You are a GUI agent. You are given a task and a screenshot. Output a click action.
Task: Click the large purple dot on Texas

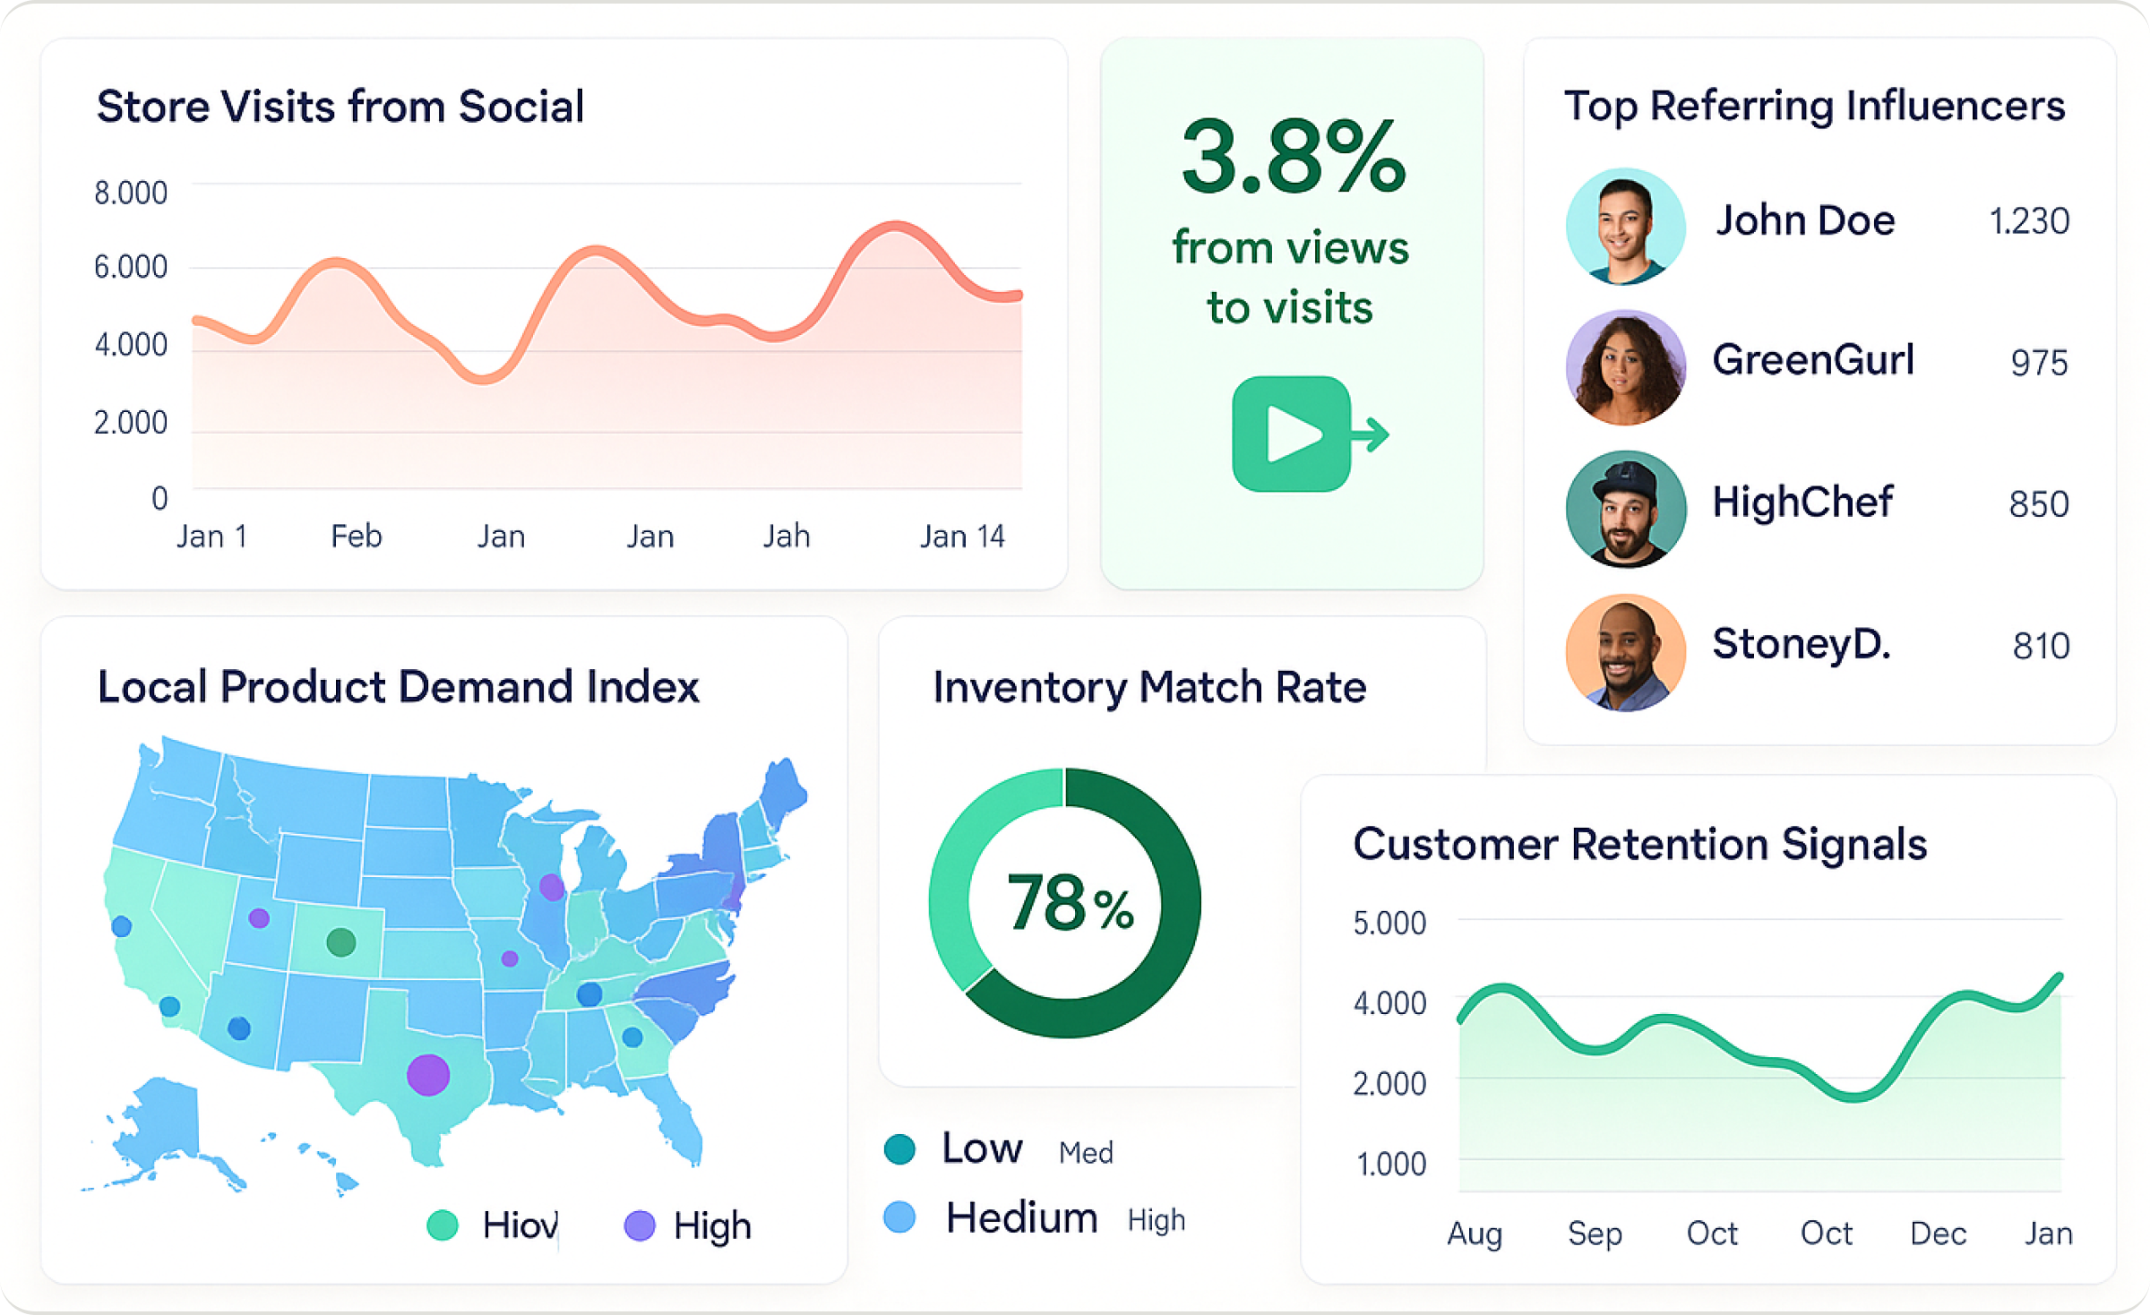428,1074
